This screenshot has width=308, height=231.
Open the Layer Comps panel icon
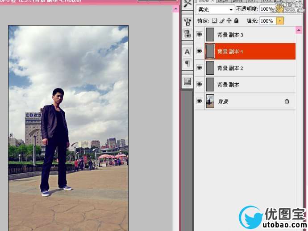point(187,81)
